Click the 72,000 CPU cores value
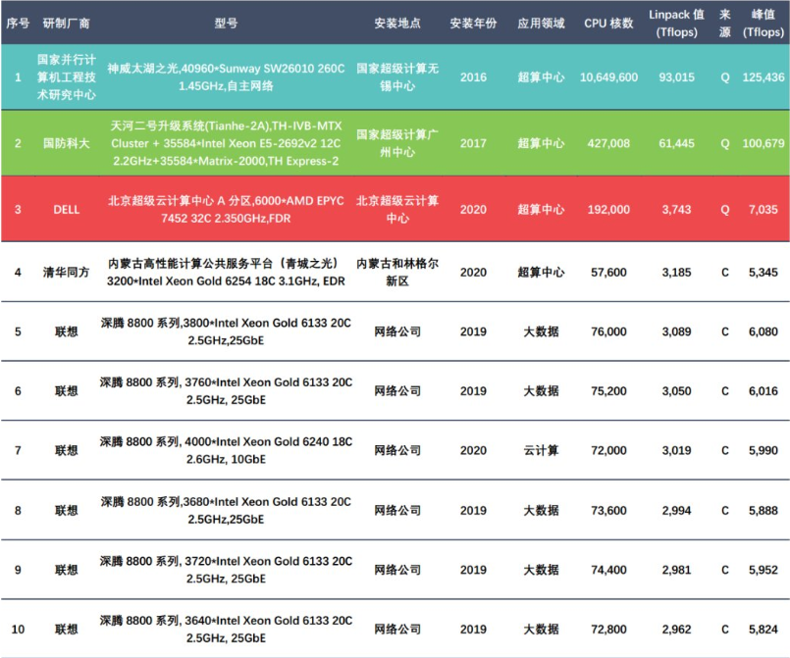Screen dimensions: 790x658 (x=608, y=450)
